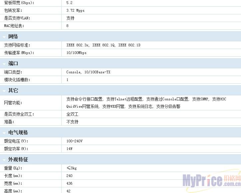
Task: Collapse the 网络 section arrow
Action: pyautogui.click(x=4, y=37)
